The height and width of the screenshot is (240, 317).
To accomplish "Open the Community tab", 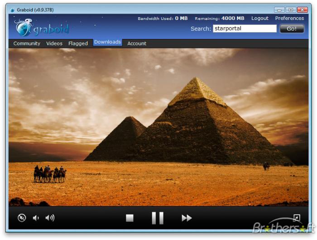I will 27,43.
